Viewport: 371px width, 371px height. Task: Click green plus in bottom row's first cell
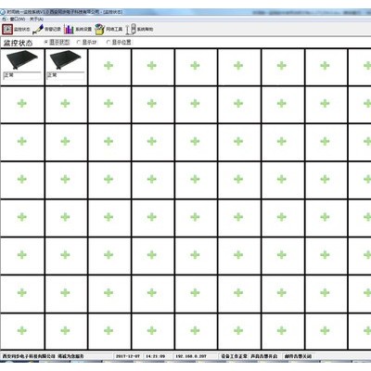(22, 330)
